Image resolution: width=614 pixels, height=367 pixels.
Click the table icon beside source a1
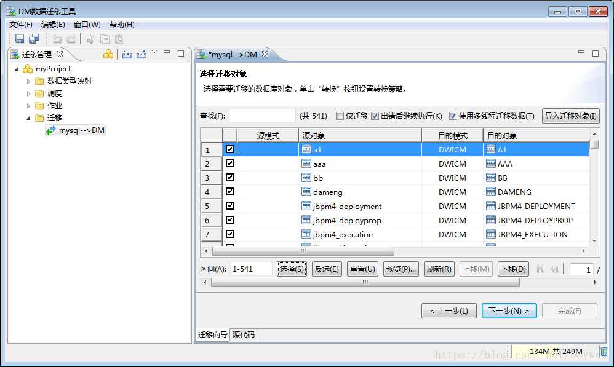click(x=306, y=149)
